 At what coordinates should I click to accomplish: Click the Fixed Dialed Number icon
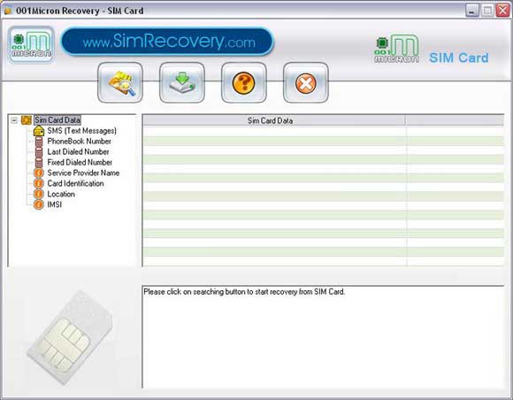[39, 162]
